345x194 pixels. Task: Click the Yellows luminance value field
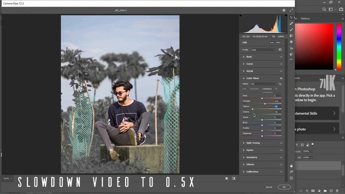click(277, 107)
